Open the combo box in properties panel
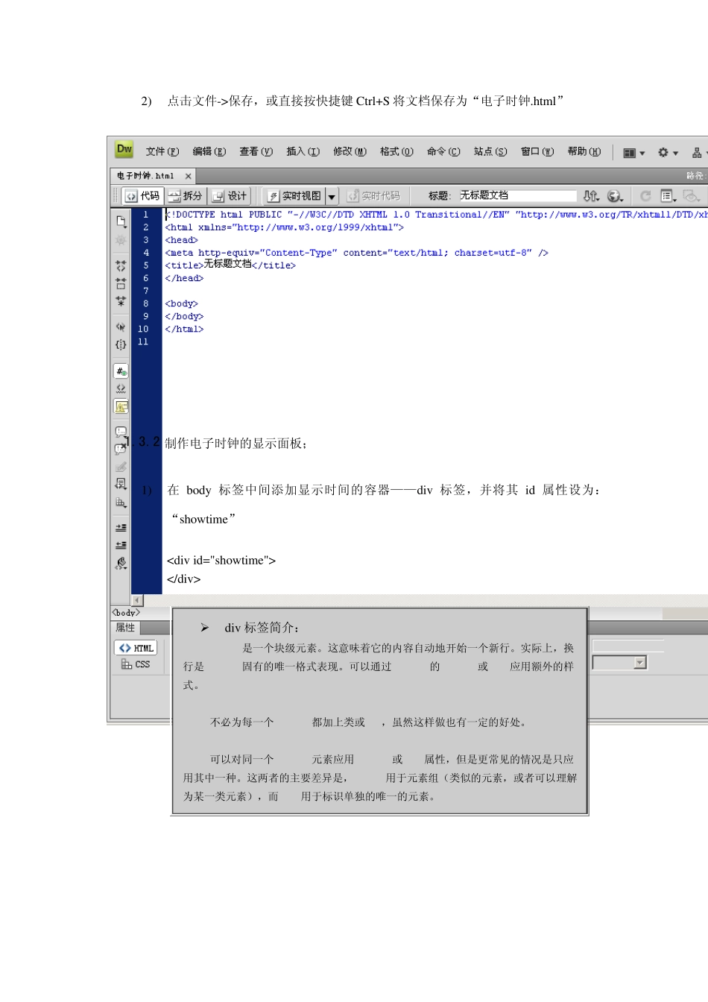The image size is (708, 1002). [x=620, y=663]
